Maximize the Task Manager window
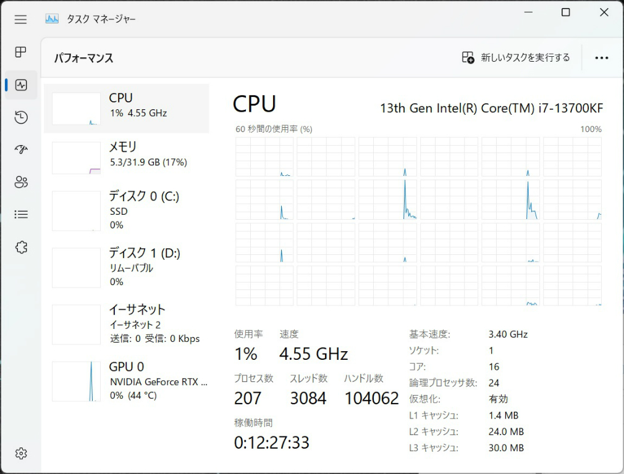The image size is (624, 474). coord(565,12)
